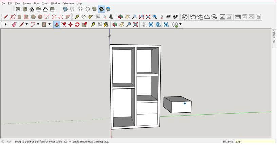Select the Polygon tool
The image size is (278, 145).
pos(40,17)
